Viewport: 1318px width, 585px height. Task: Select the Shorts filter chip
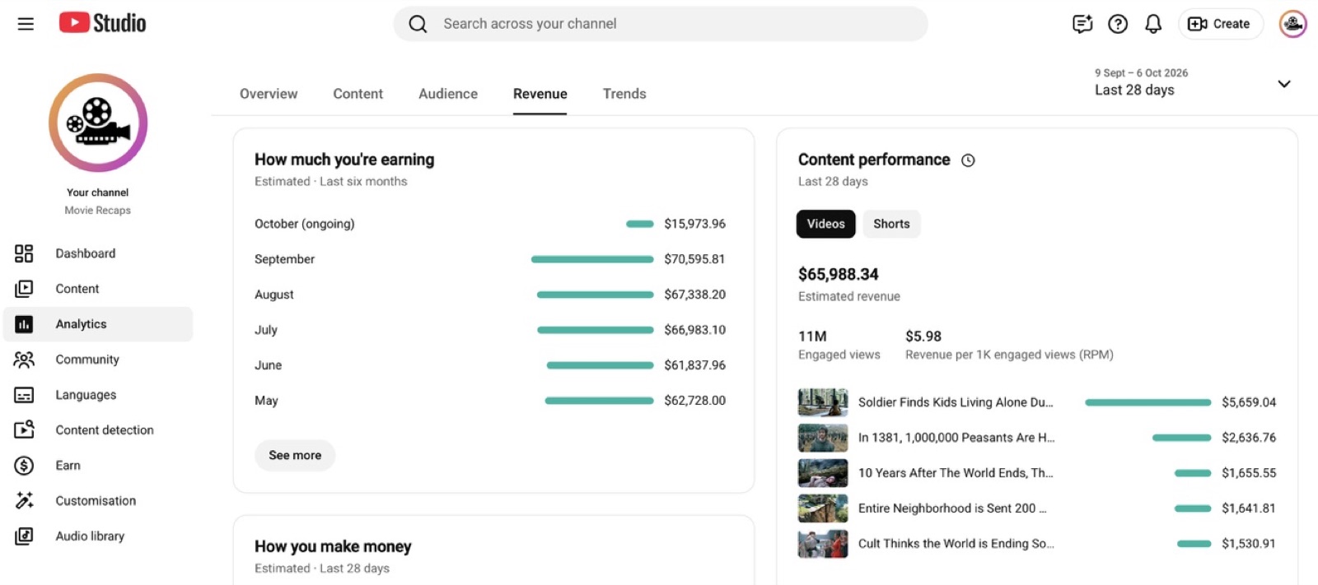891,224
